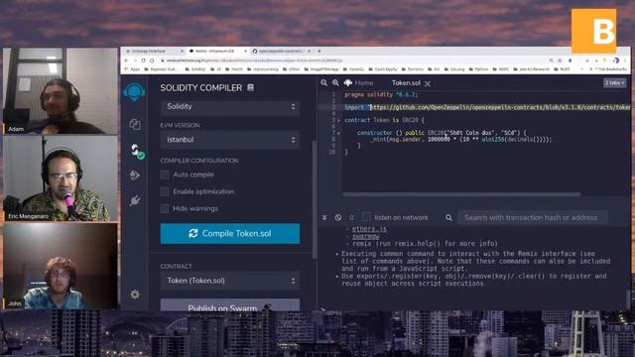The height and width of the screenshot is (357, 635).
Task: Click the browser home icon
Action: click(x=152, y=60)
